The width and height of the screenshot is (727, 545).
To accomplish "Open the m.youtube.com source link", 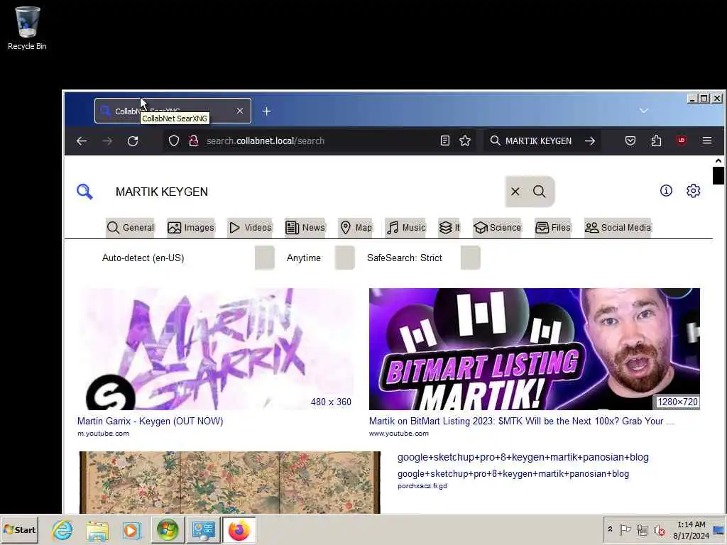I will (103, 434).
